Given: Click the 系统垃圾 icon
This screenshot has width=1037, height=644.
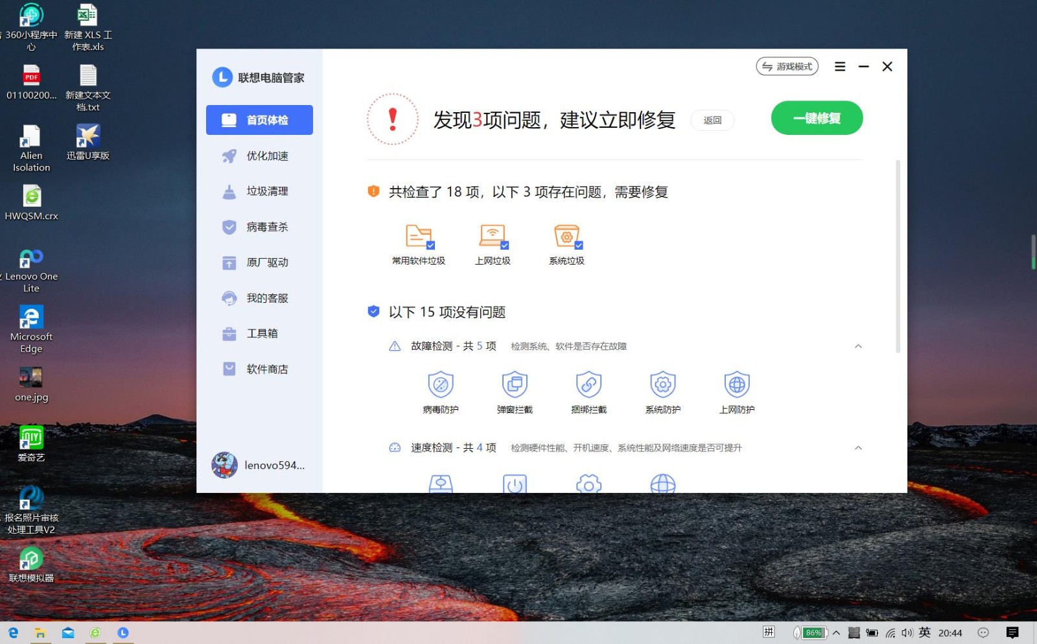Looking at the screenshot, I should coord(567,236).
